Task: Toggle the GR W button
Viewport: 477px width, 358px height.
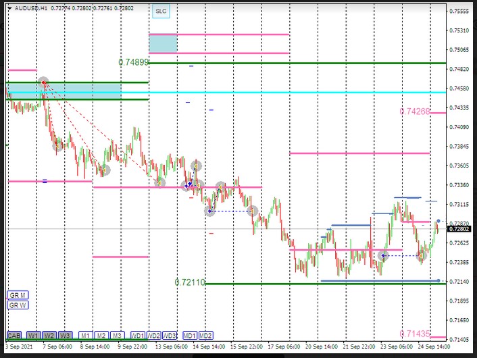Action: click(x=18, y=305)
